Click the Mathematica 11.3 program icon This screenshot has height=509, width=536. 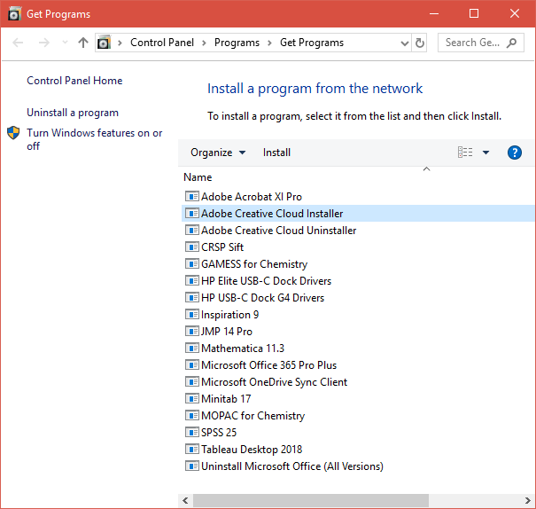click(192, 348)
